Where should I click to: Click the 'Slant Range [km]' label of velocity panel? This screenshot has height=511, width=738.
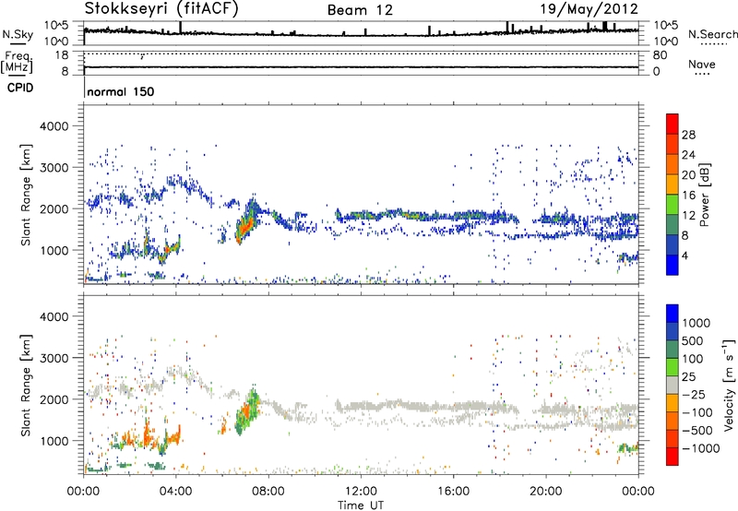pos(26,386)
